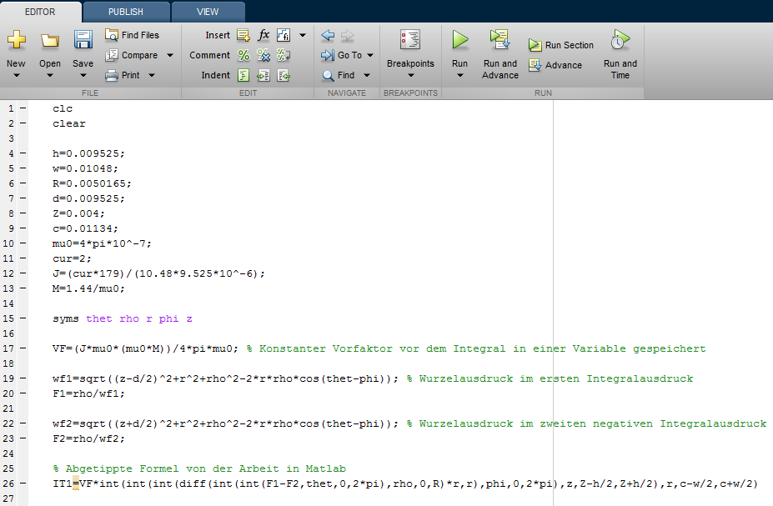Click the green Run button
The height and width of the screenshot is (506, 773).
tap(459, 39)
